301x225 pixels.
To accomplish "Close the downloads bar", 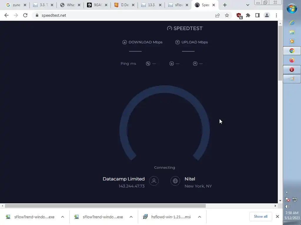I will pyautogui.click(x=277, y=217).
